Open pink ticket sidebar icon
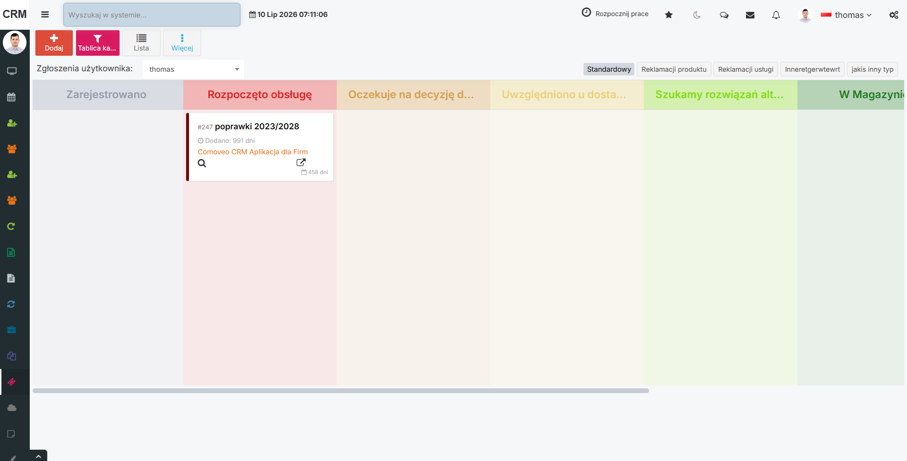 [12, 382]
